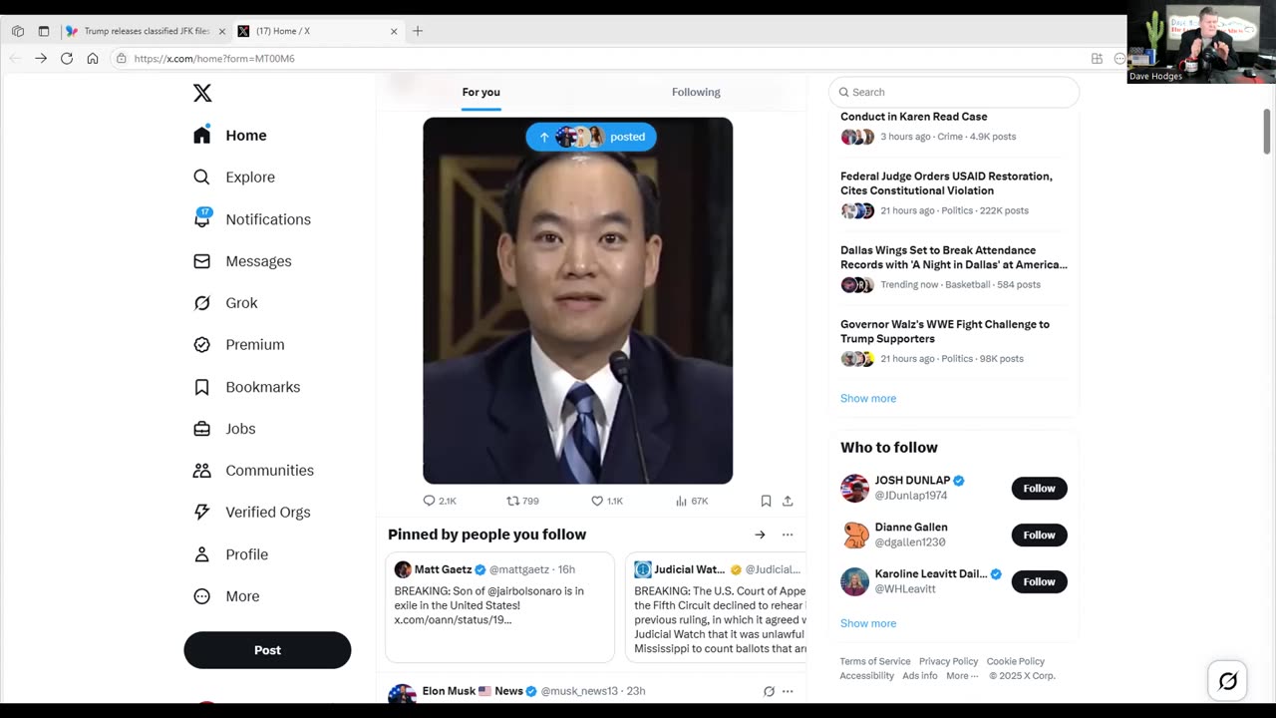
Task: Switch to Trump releases JFK files tab
Action: [x=146, y=31]
